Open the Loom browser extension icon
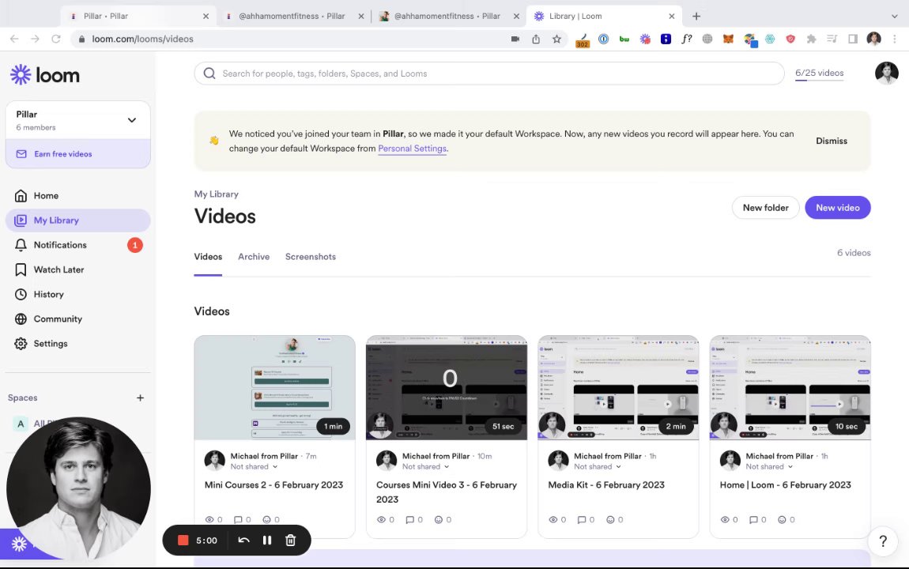 click(x=645, y=39)
